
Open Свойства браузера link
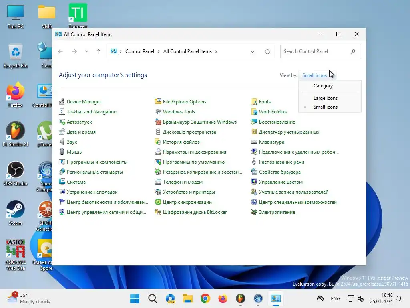(280, 172)
